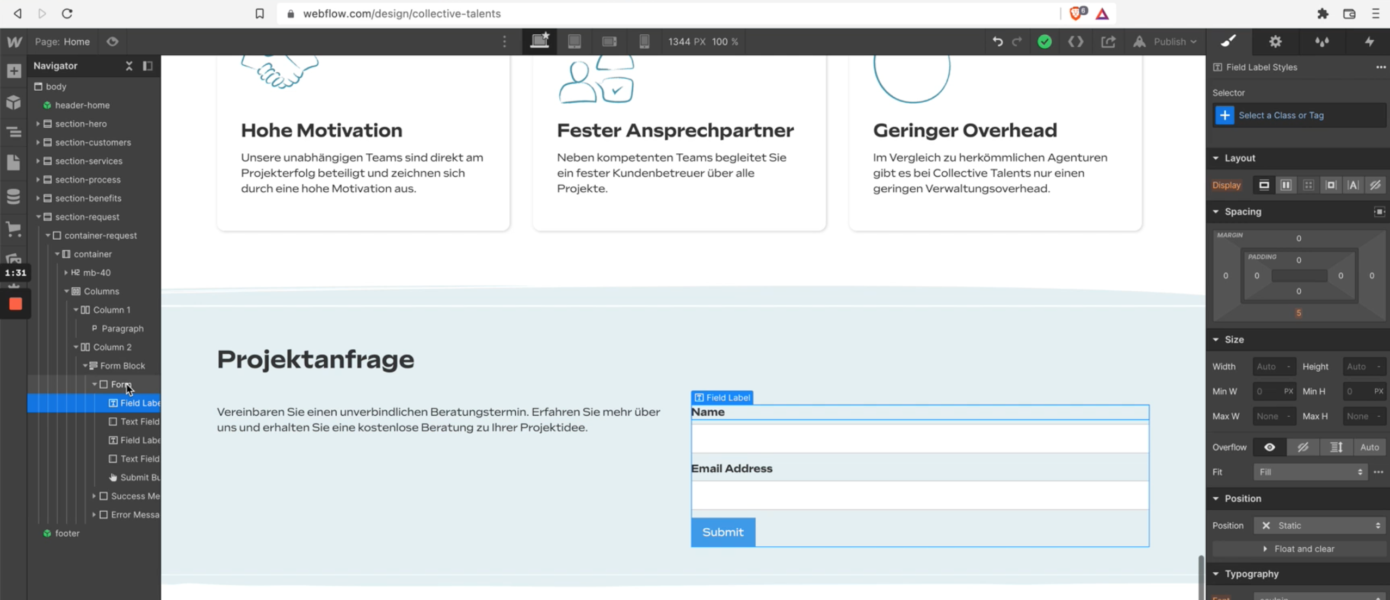Select header-home symbol in Navigator
This screenshot has height=600, width=1390.
tap(82, 105)
